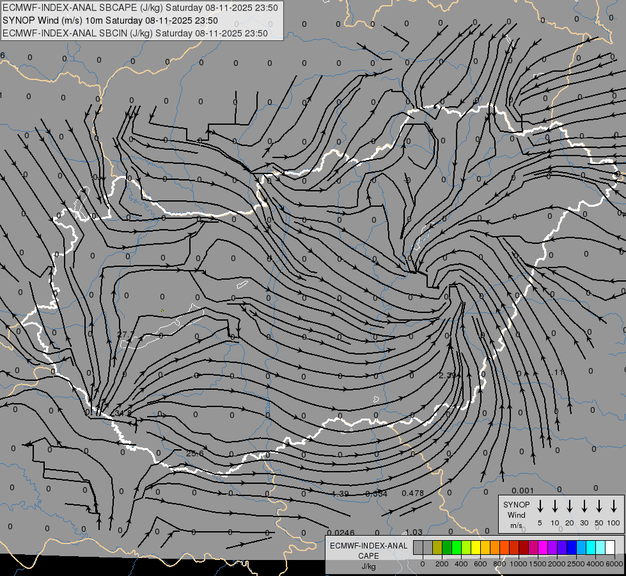Click the 0.478 CAPE value on the map

click(412, 493)
